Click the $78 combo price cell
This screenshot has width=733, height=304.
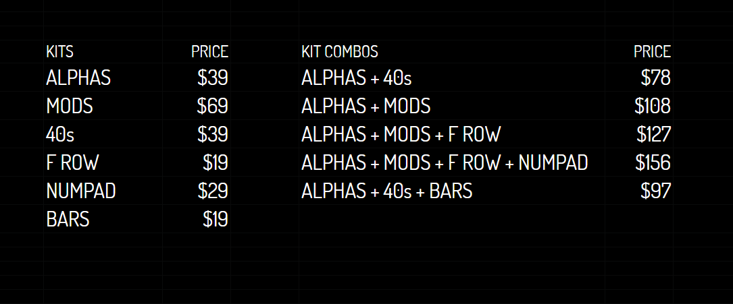(655, 78)
